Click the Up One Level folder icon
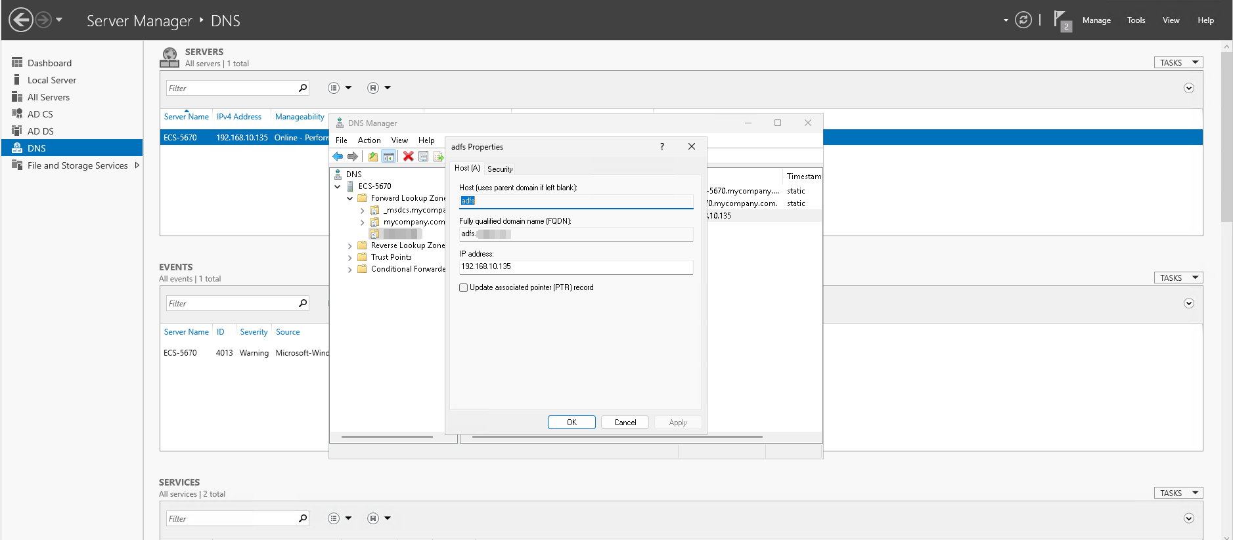Viewport: 1233px width, 540px height. point(373,156)
